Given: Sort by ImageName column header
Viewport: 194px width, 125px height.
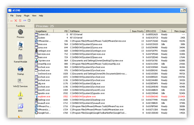Looking at the screenshot, I should tap(44, 31).
